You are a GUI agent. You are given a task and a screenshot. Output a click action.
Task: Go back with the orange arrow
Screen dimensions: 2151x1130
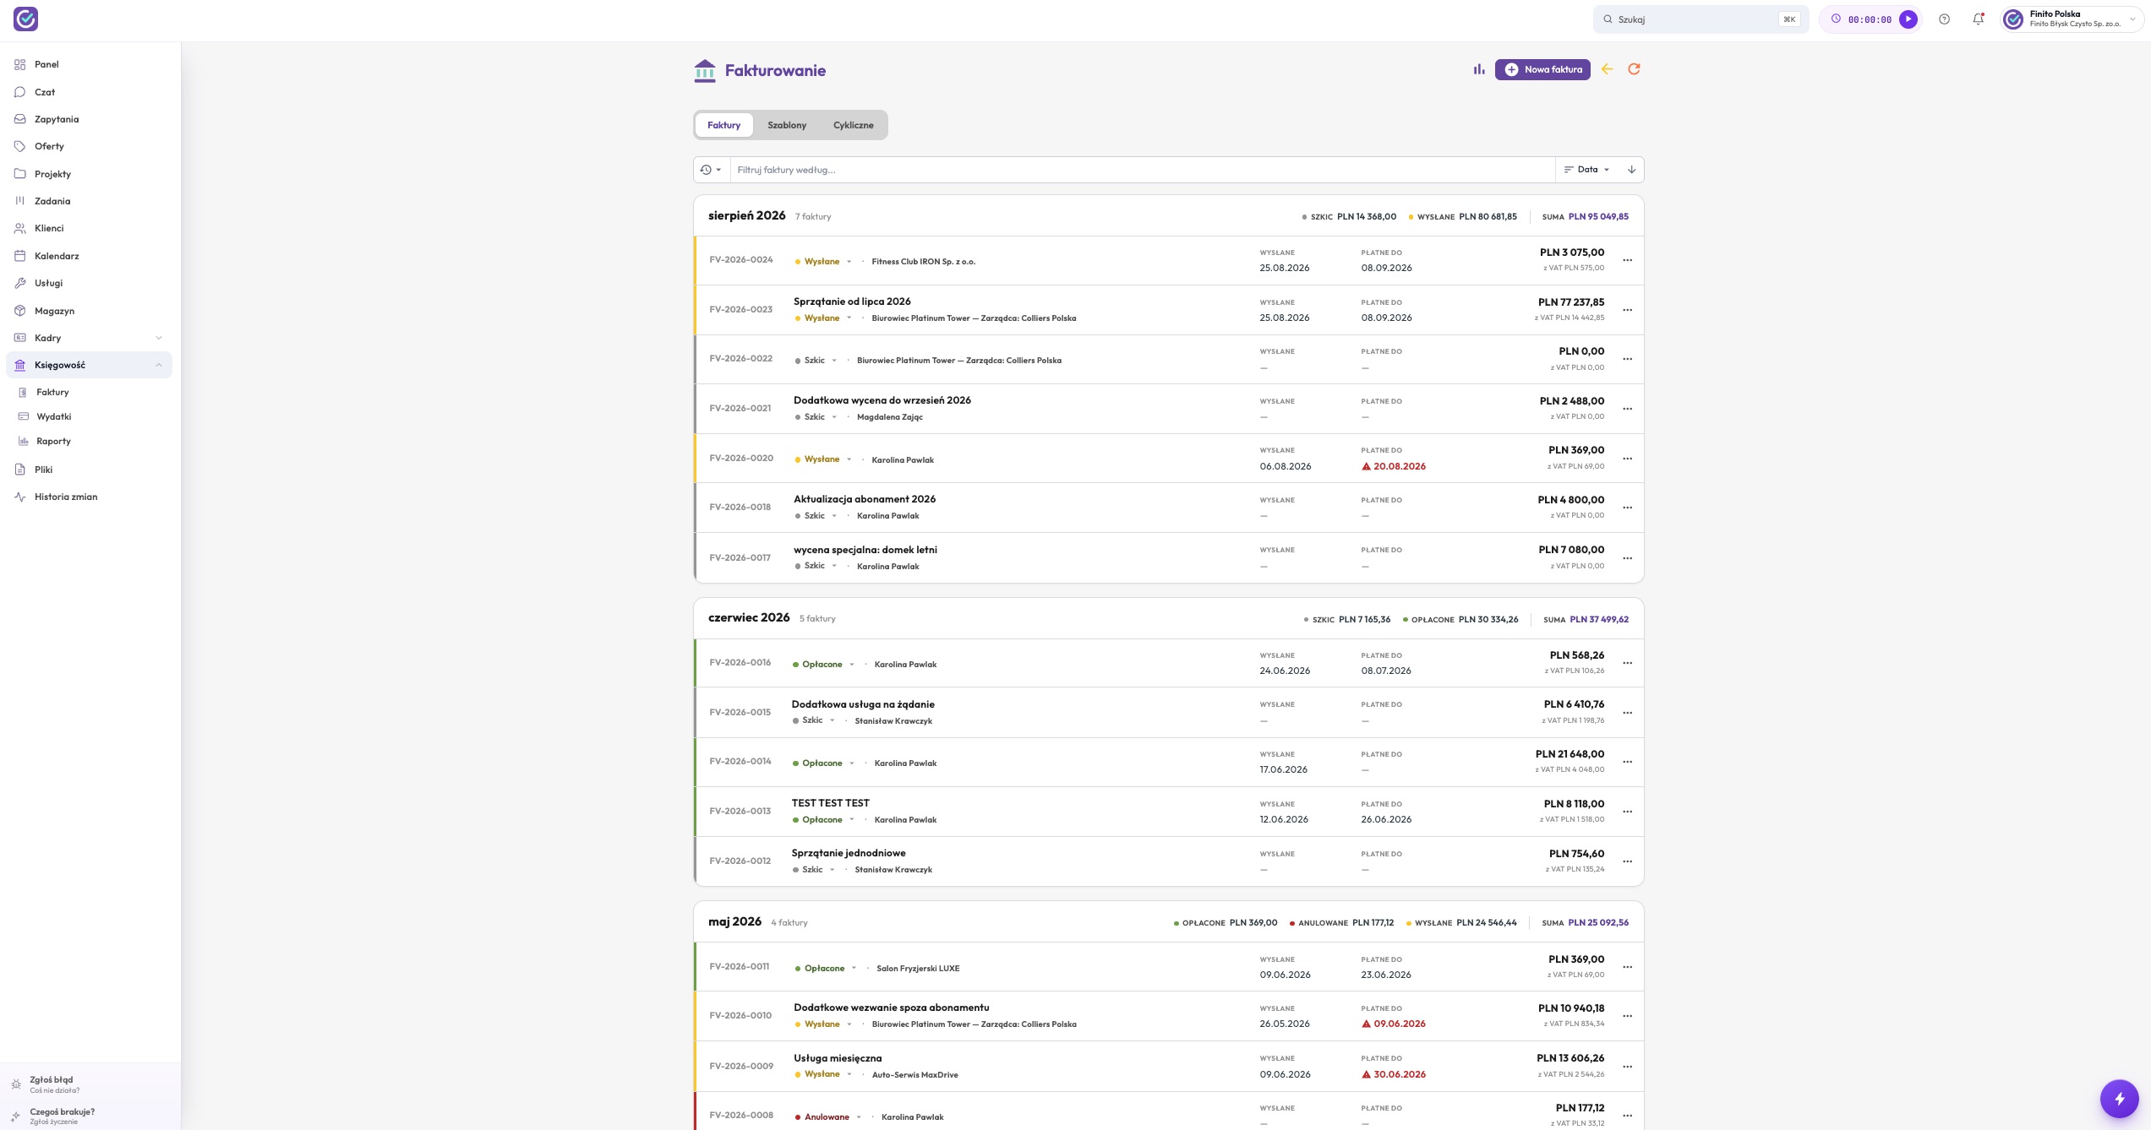coord(1607,69)
